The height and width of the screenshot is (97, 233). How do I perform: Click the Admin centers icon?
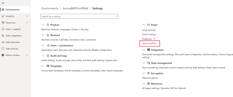[3, 55]
